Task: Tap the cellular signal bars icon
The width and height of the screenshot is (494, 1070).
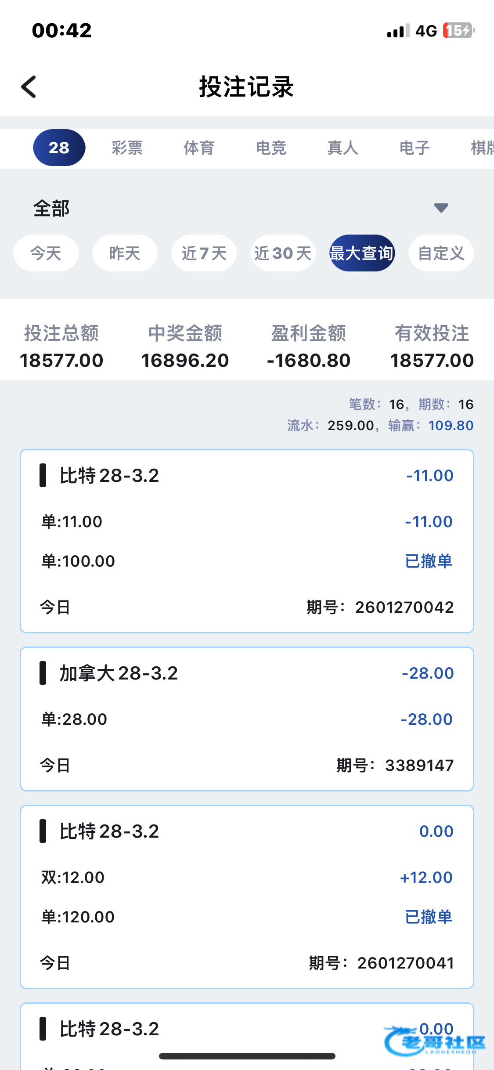Action: pos(398,31)
